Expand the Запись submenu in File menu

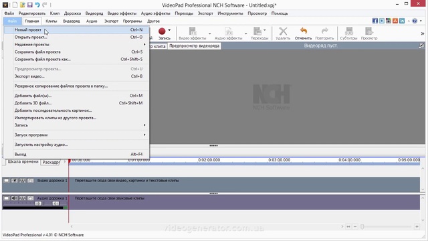pyautogui.click(x=77, y=125)
